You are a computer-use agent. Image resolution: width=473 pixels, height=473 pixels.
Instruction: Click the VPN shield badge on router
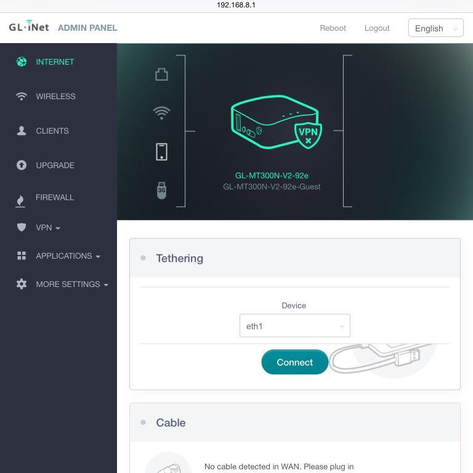[x=308, y=134]
